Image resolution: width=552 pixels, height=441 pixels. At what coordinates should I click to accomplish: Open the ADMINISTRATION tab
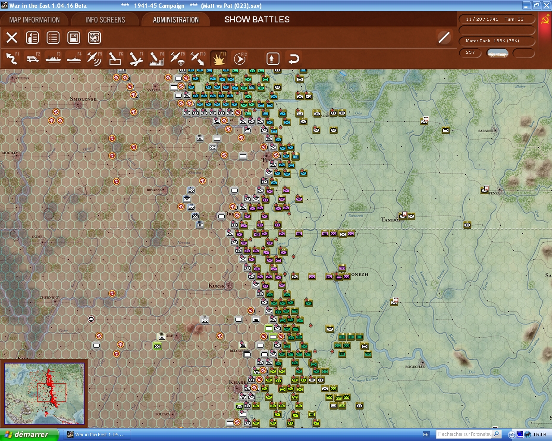[176, 20]
